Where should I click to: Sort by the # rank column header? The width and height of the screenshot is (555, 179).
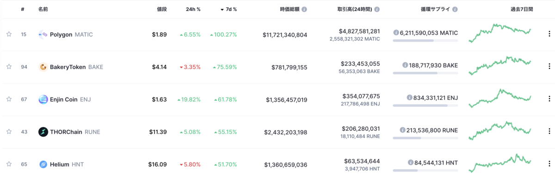tap(23, 9)
